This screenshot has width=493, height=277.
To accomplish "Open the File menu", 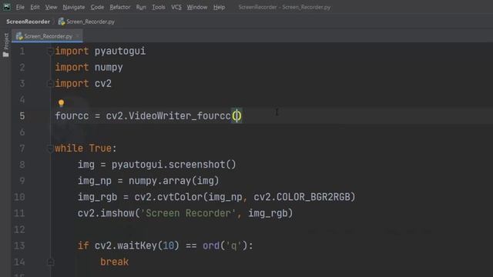I will 20,7.
